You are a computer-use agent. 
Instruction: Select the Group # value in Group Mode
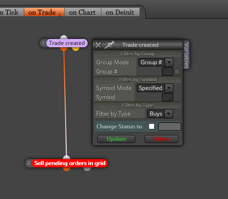click(x=151, y=62)
